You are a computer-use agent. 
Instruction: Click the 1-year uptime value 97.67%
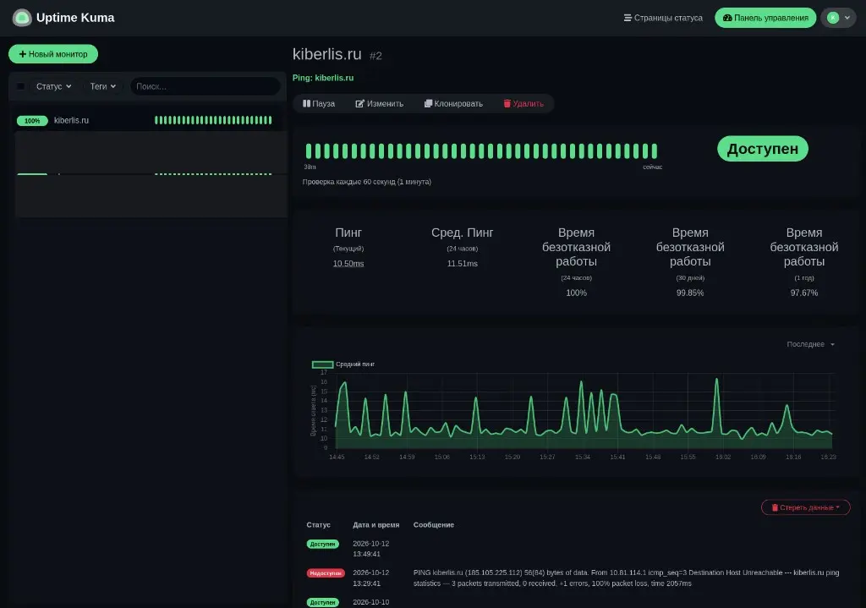click(x=804, y=293)
